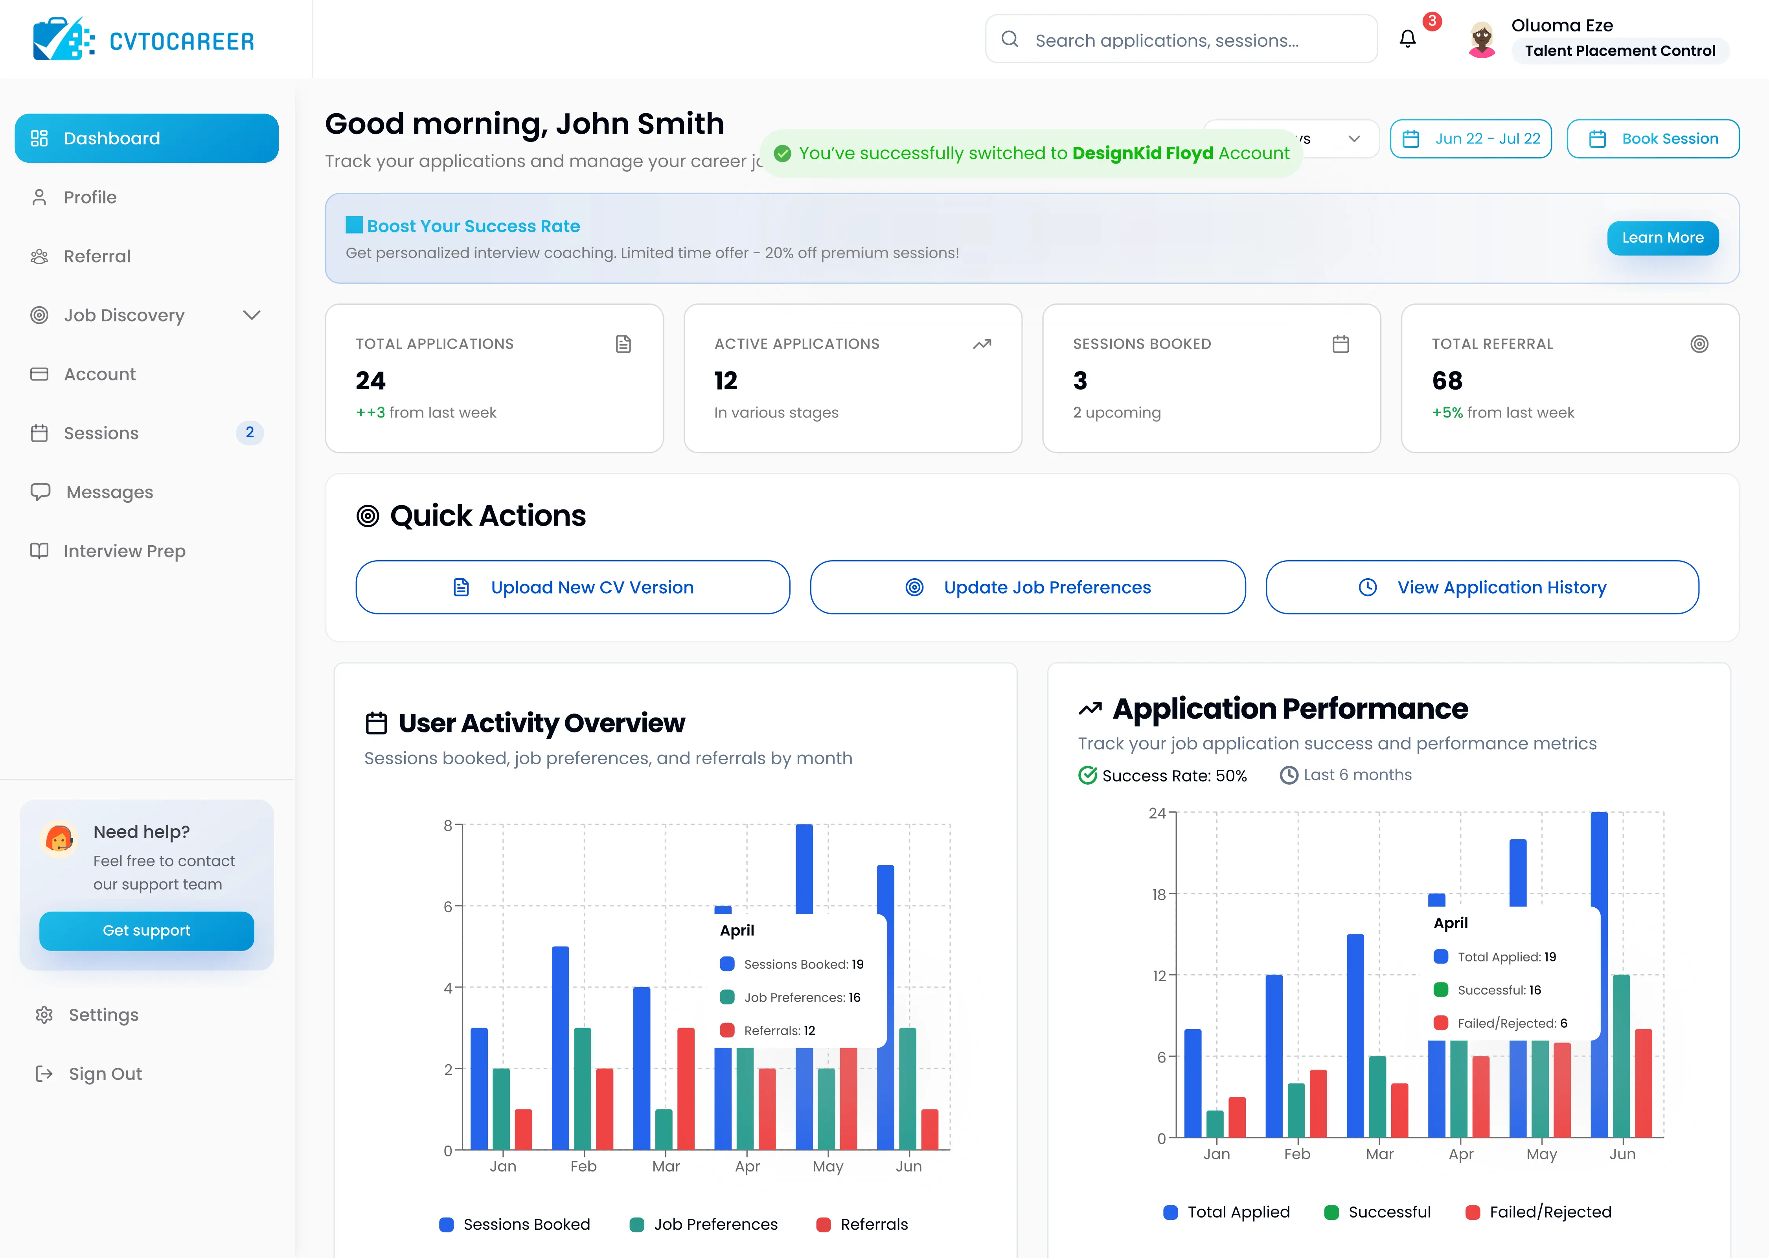This screenshot has height=1258, width=1769.
Task: Focus the Search applications, sessions field
Action: (1181, 39)
